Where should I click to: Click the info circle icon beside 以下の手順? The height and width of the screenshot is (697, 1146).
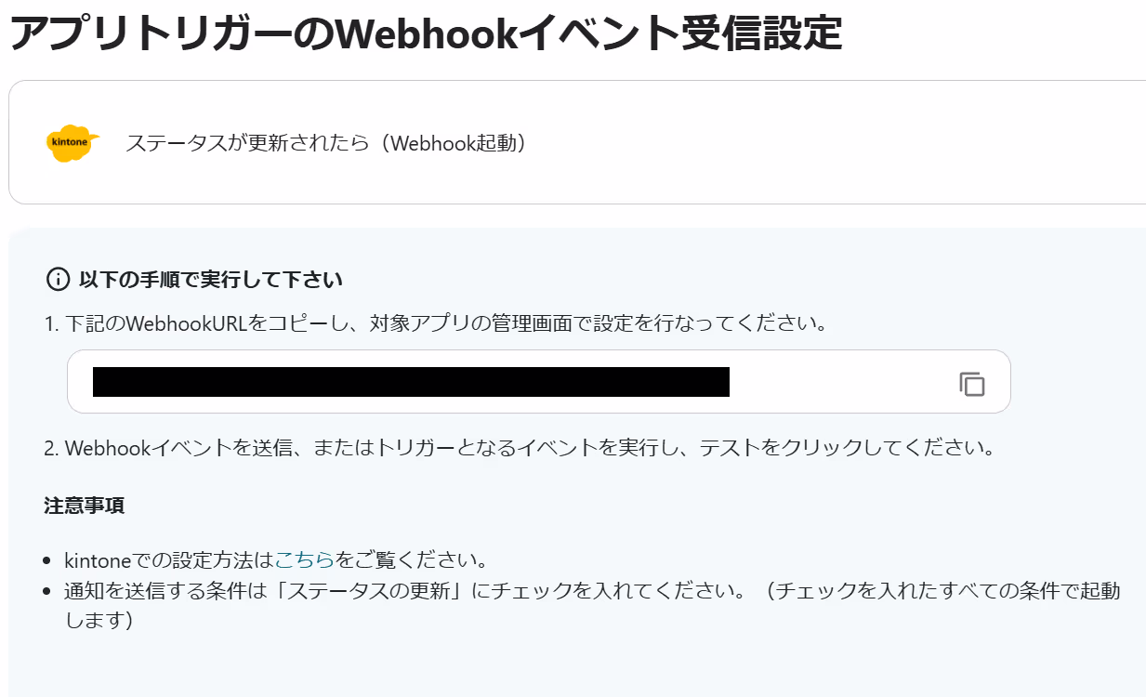58,279
